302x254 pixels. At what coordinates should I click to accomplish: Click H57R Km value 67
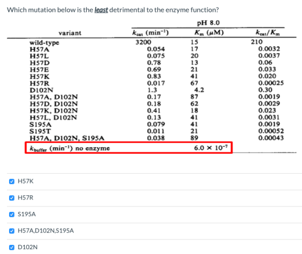[194, 83]
